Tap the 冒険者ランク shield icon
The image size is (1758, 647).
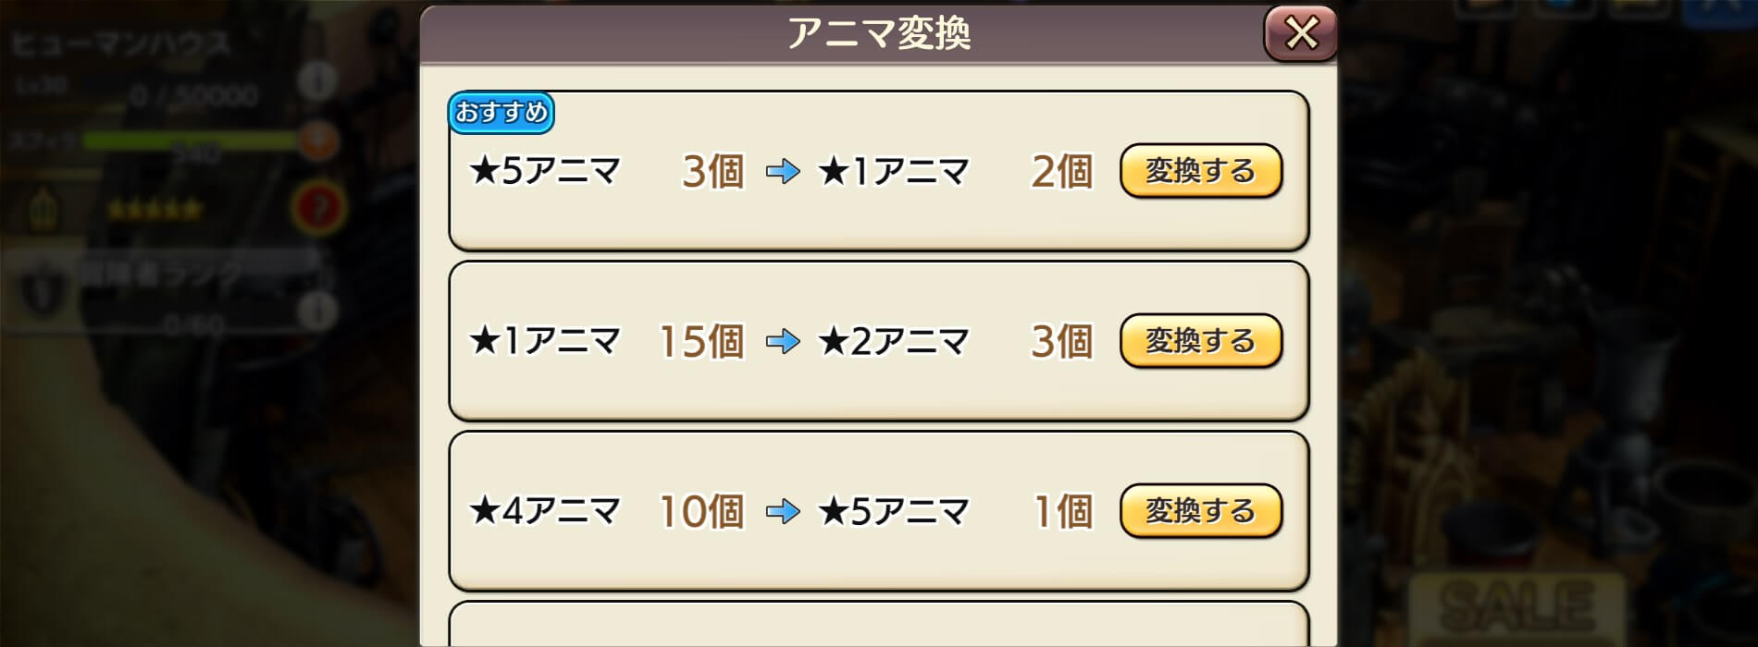tap(37, 291)
